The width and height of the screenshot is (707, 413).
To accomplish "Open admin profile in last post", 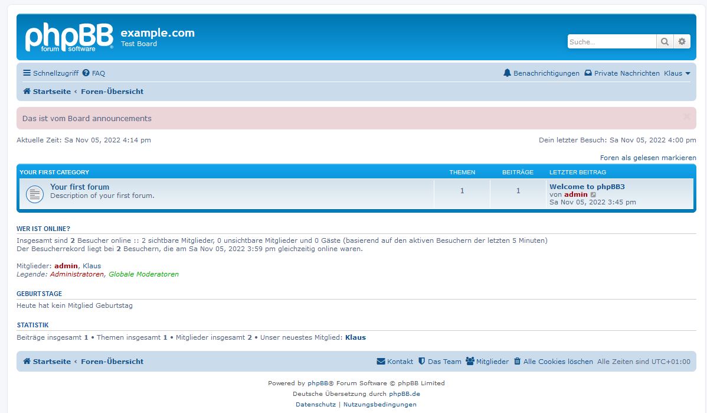I will click(x=576, y=194).
